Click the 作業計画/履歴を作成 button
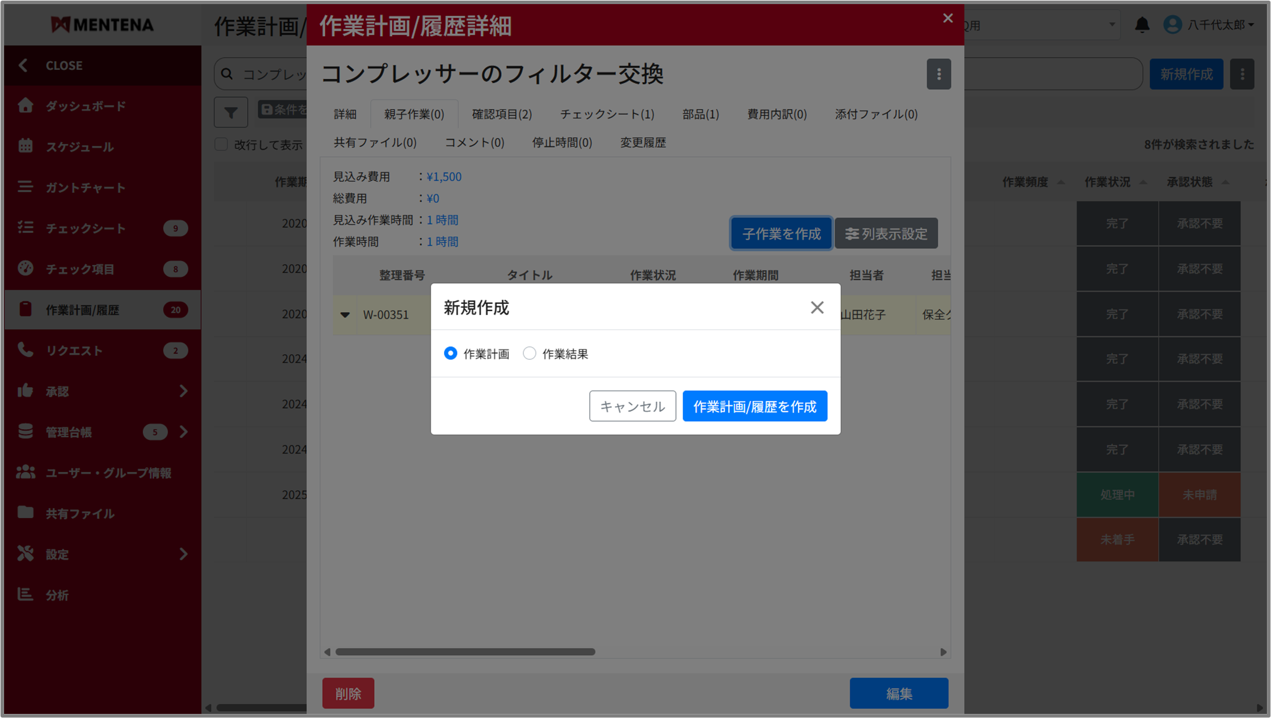 coord(754,406)
